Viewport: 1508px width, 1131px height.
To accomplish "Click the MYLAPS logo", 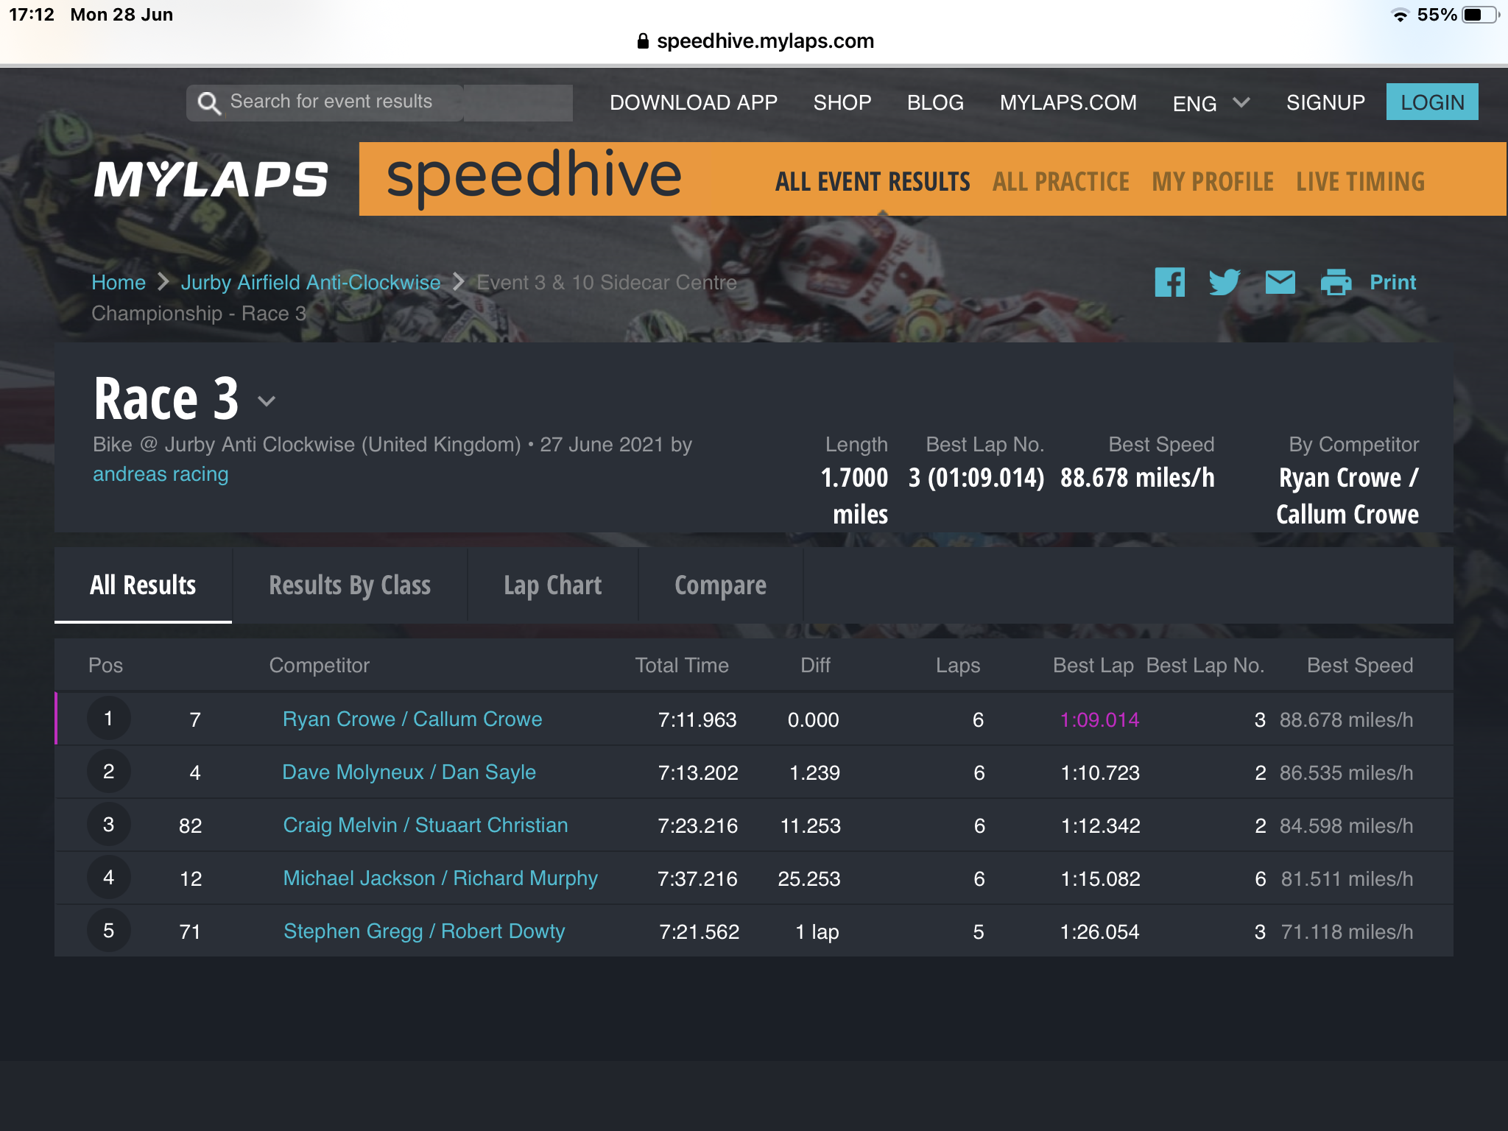I will [211, 179].
